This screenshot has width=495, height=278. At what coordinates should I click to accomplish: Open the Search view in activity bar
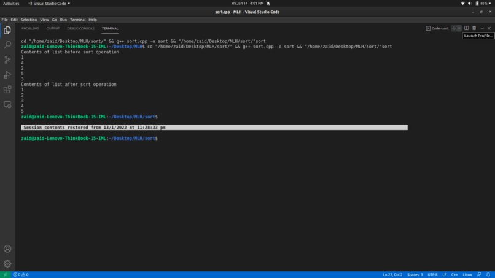tap(7, 45)
